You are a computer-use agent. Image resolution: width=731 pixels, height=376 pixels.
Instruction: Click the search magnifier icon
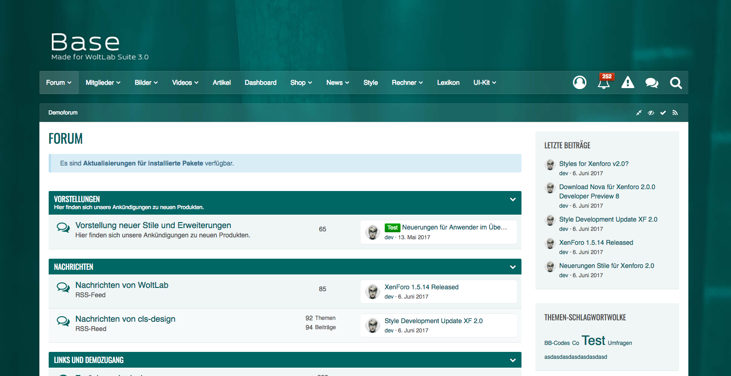(x=676, y=83)
